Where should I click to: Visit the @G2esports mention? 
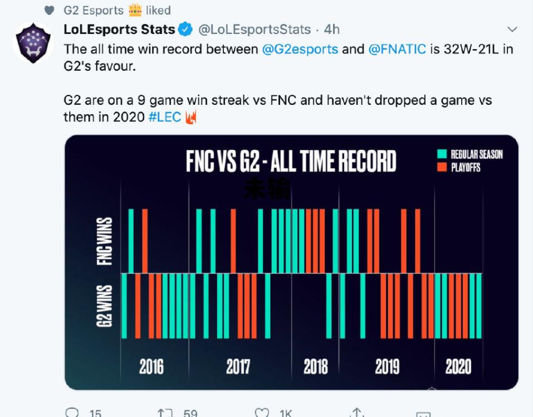pyautogui.click(x=300, y=49)
